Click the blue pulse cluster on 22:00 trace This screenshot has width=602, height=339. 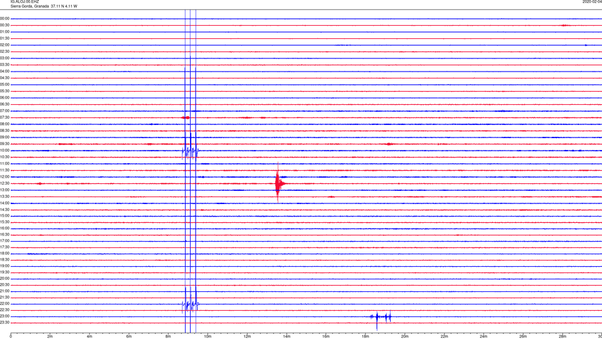coord(191,306)
